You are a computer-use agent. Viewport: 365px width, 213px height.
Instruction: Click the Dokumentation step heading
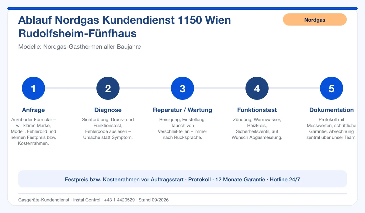tap(332, 110)
